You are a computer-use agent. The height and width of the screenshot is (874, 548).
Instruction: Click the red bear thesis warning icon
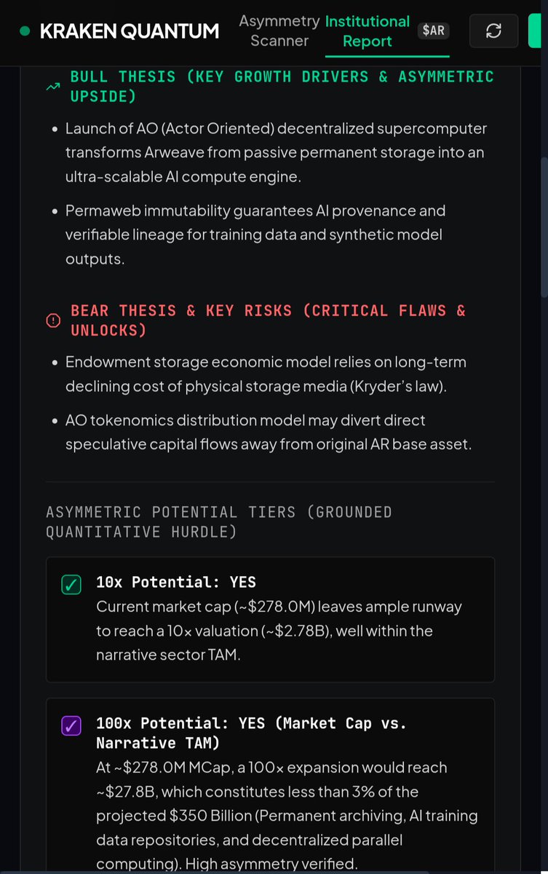click(53, 320)
